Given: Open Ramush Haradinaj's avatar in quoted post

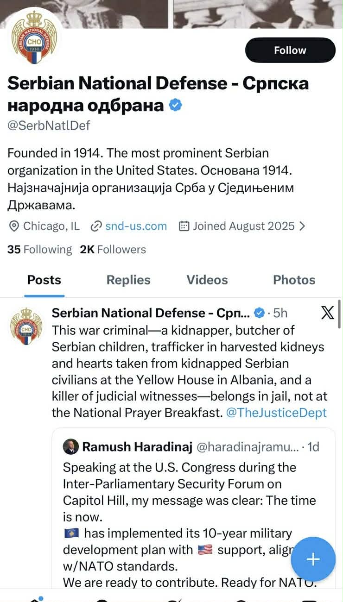Looking at the screenshot, I should coord(71,447).
